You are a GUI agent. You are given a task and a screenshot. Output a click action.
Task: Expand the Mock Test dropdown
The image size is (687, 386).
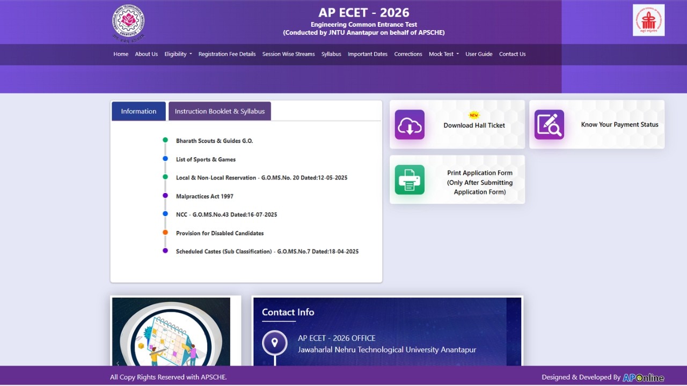tap(444, 54)
